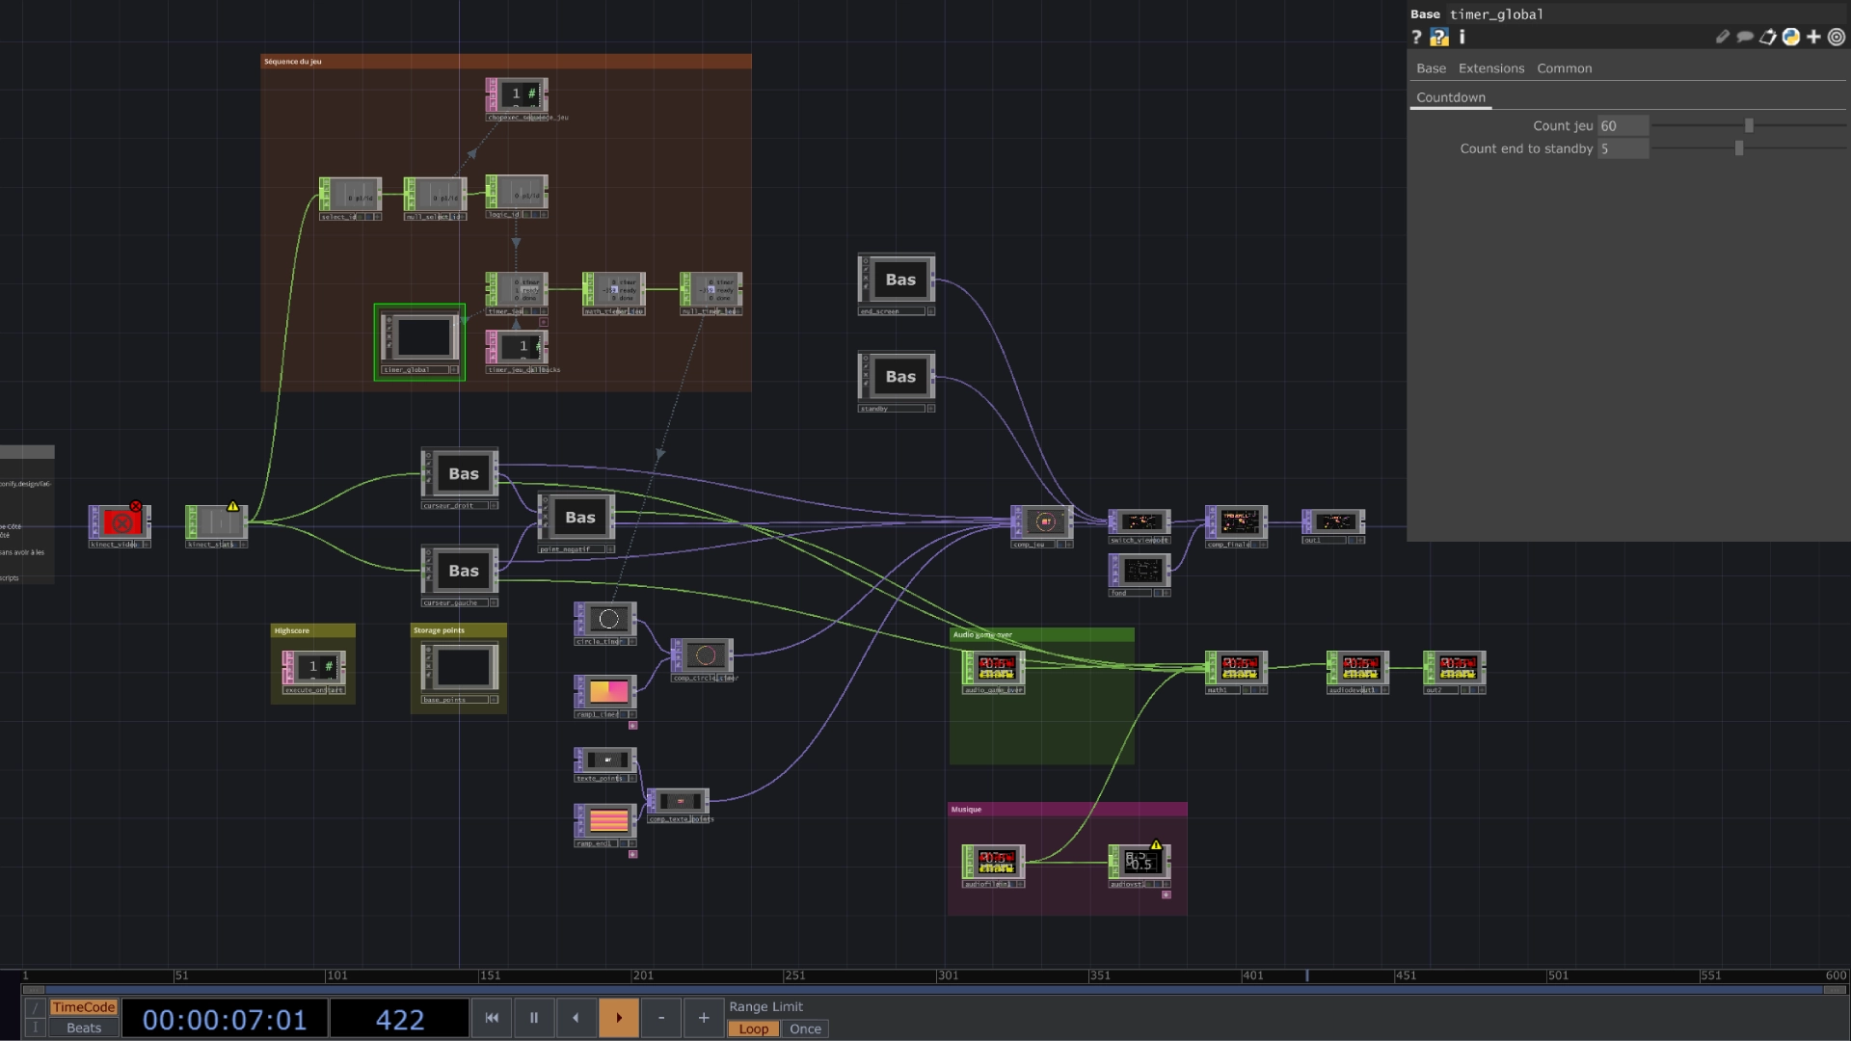Screen dimensions: 1851x1041
Task: Play timeline in reverse
Action: pyautogui.click(x=576, y=1018)
